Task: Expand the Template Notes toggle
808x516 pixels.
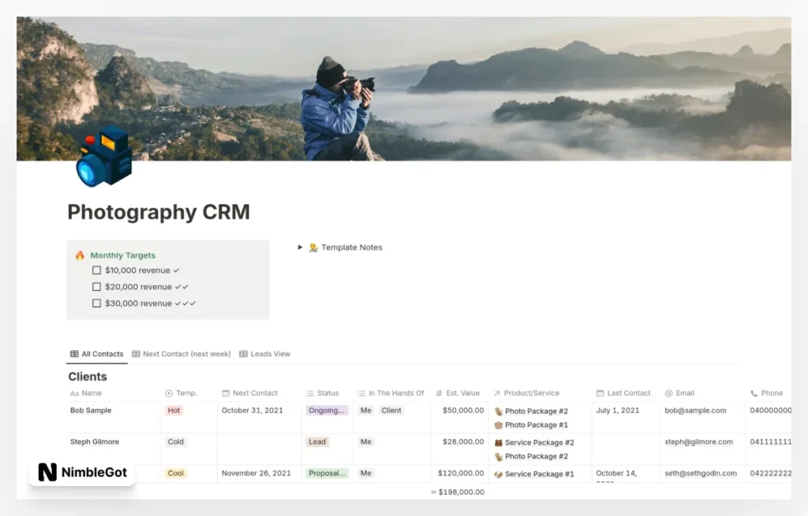Action: click(301, 247)
